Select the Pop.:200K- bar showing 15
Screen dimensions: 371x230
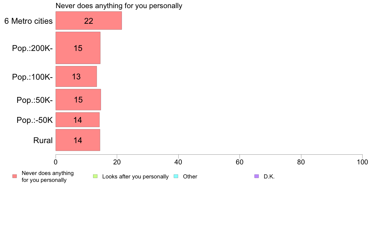(78, 48)
